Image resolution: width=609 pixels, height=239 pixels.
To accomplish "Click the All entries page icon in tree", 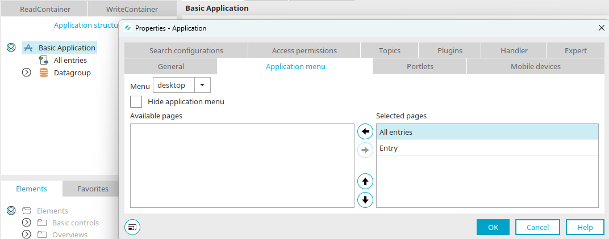I will (44, 60).
